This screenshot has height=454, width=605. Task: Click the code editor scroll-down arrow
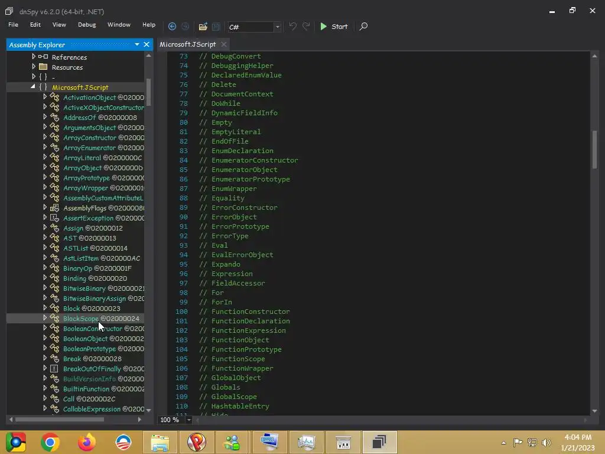(x=594, y=411)
